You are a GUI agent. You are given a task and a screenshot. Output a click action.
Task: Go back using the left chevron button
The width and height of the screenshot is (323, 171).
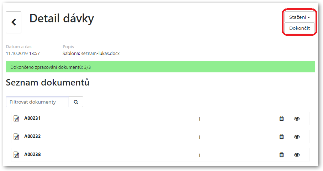tap(14, 22)
